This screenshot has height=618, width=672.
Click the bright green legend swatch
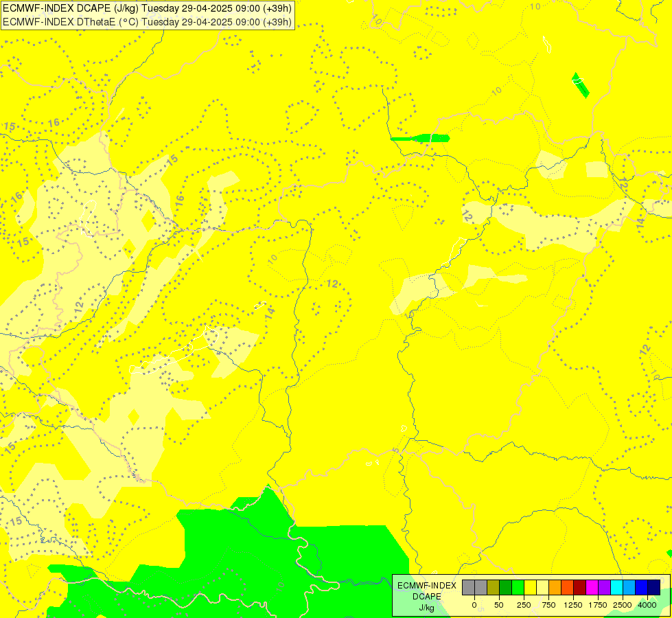click(x=518, y=588)
